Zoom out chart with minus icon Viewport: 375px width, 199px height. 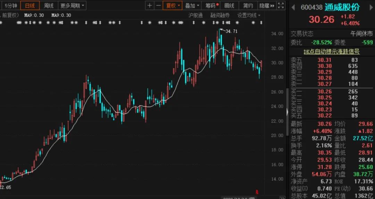[158, 6]
